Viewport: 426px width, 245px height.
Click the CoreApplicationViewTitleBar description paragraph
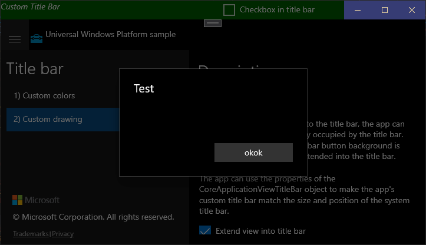(x=304, y=195)
